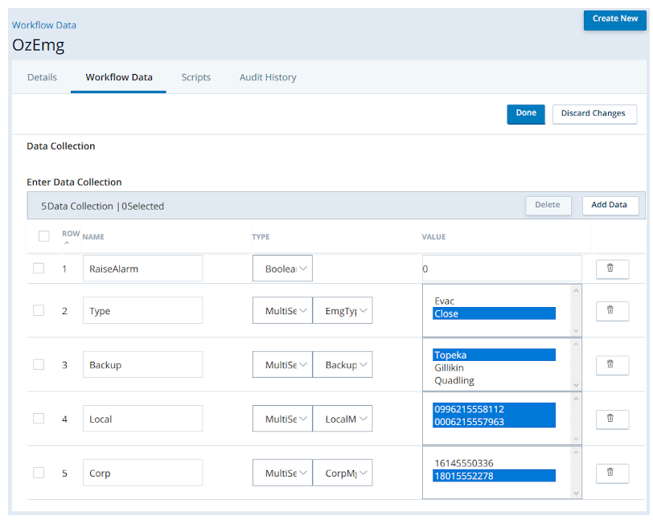The width and height of the screenshot is (653, 520).
Task: Choose 16145550336 in Corp values
Action: coord(494,463)
